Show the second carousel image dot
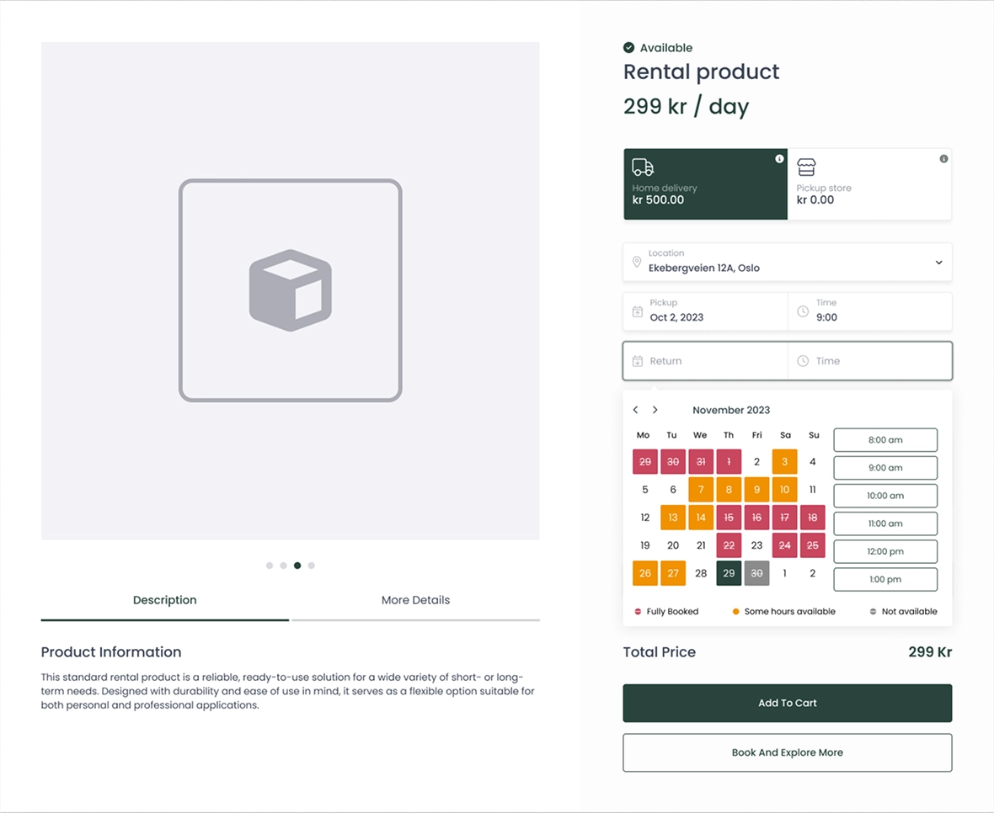 click(283, 566)
